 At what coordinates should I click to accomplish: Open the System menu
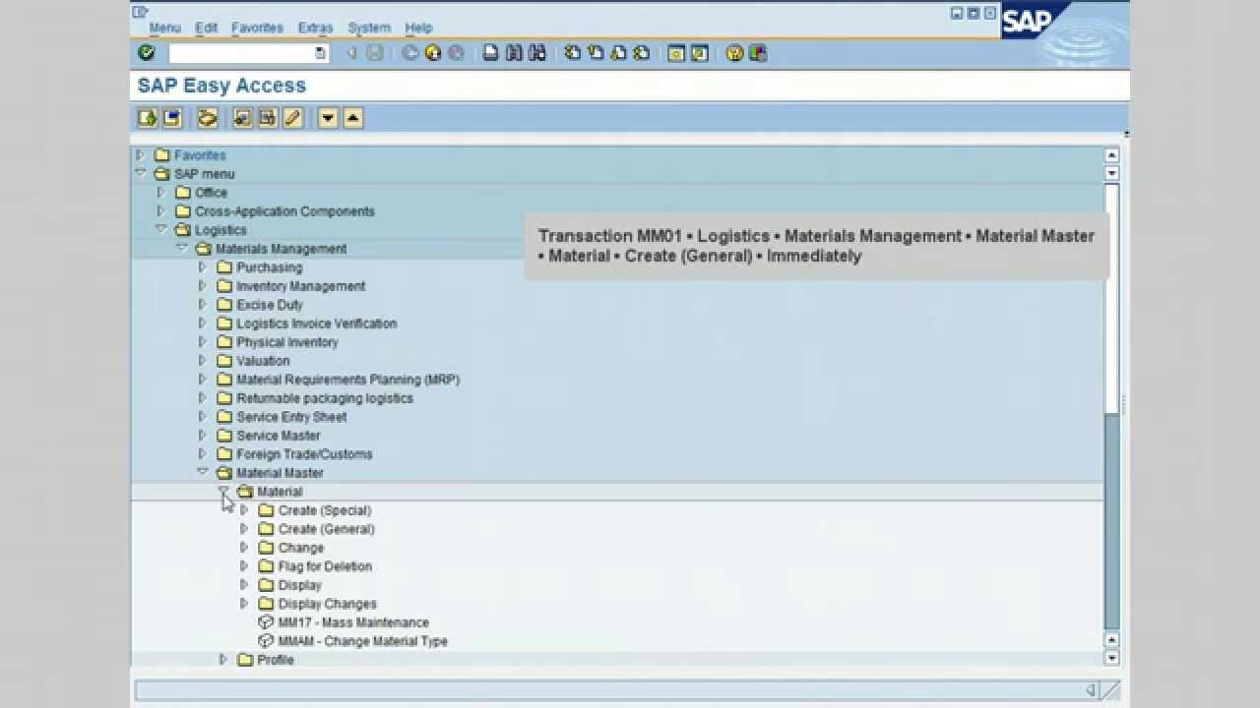click(369, 28)
